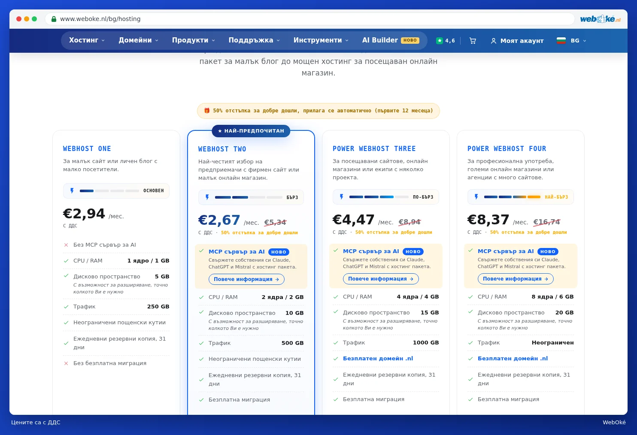The image size is (637, 435).
Task: Click the lightning bolt in Power Webhost Three speed bar
Action: pyautogui.click(x=342, y=197)
